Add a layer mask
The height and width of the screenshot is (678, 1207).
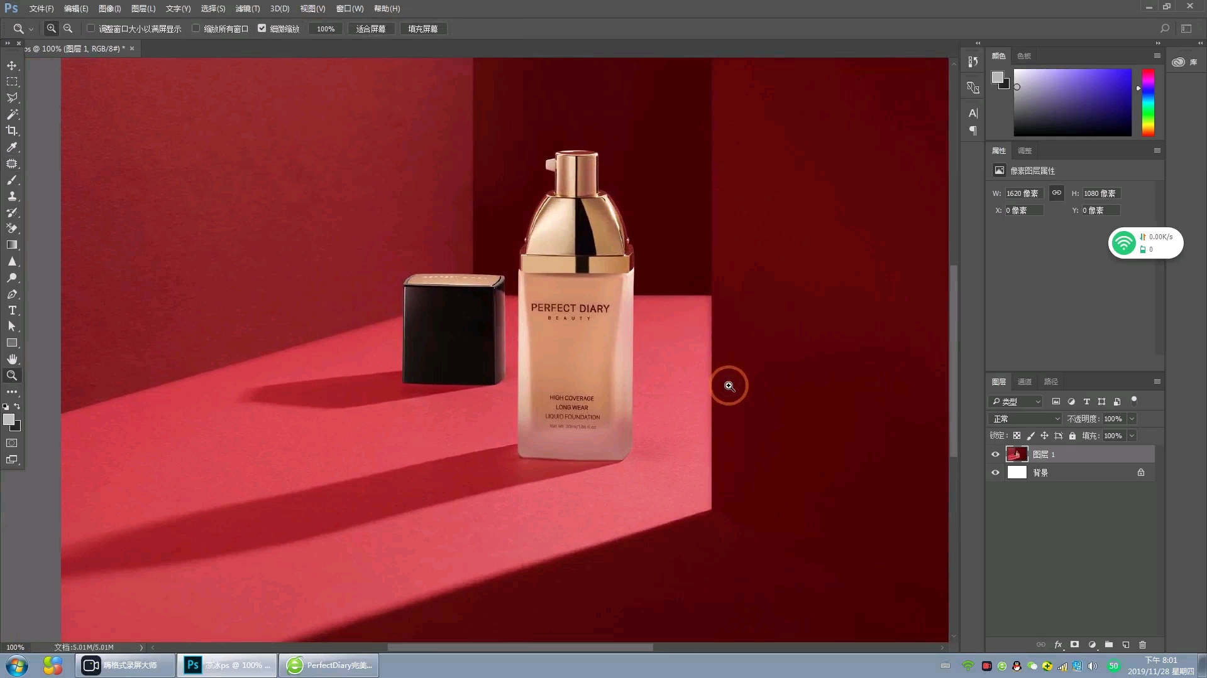(1075, 645)
